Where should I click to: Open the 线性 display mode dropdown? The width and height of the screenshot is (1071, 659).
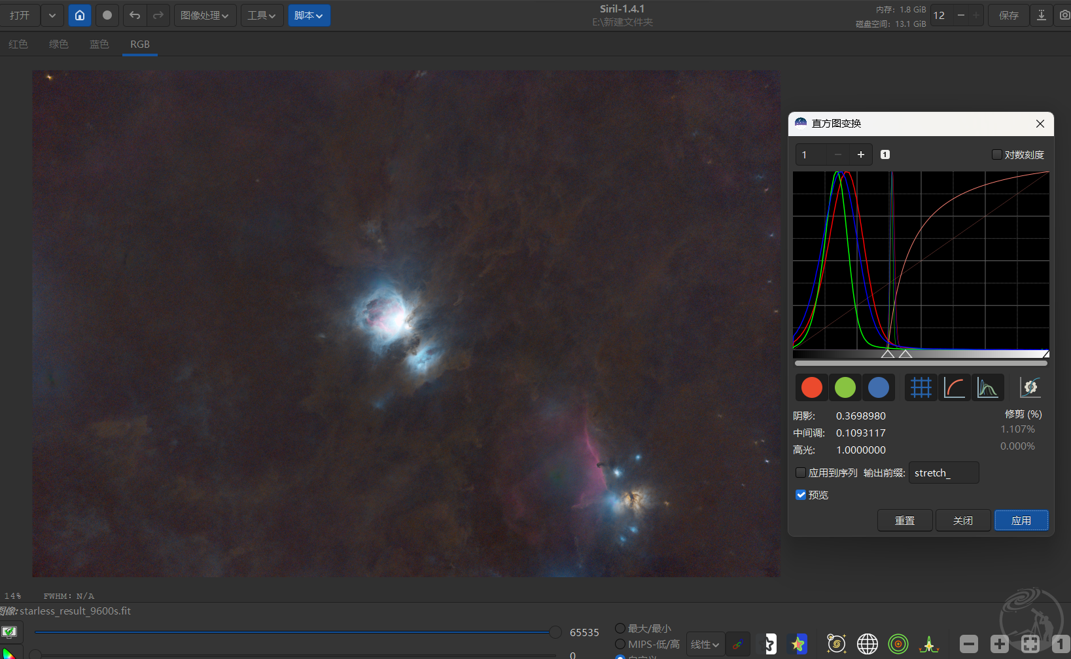pos(705,644)
